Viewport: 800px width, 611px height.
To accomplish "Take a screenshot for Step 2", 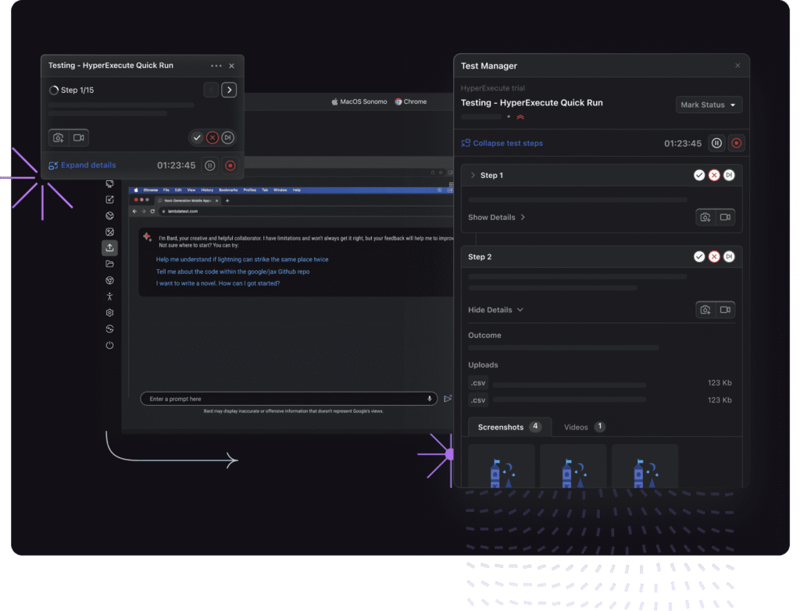I will [705, 310].
